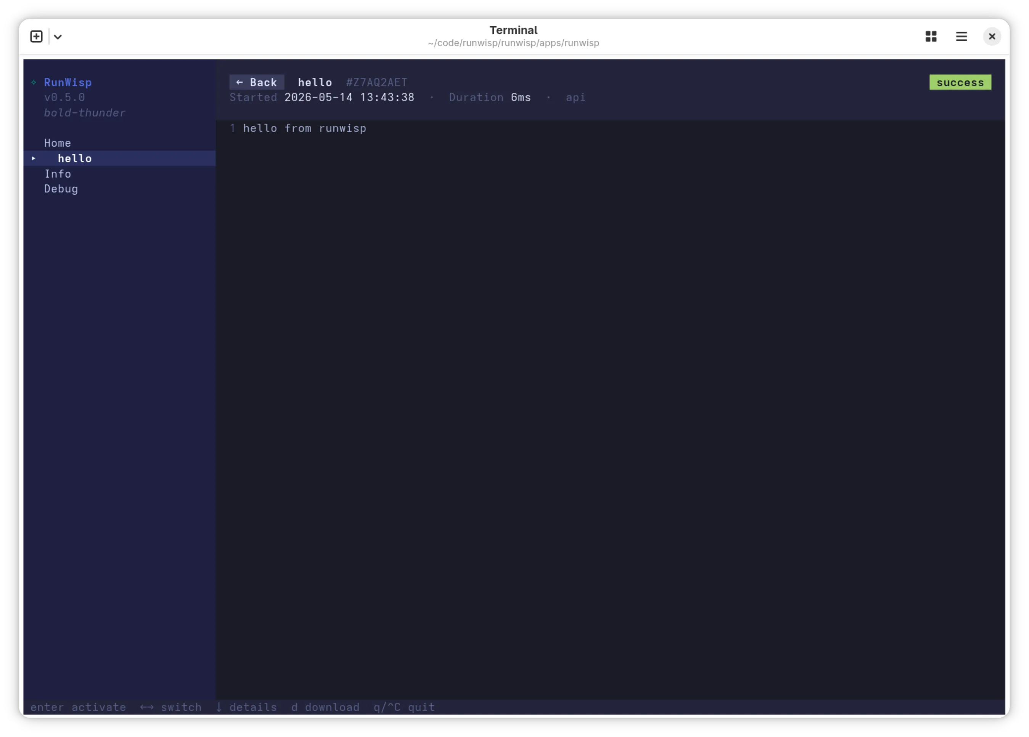
Task: Show the tab overview grid
Action: click(x=931, y=36)
